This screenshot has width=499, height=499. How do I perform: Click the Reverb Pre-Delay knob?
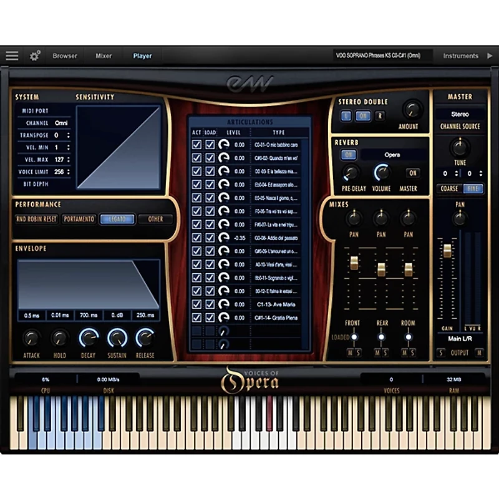point(352,172)
